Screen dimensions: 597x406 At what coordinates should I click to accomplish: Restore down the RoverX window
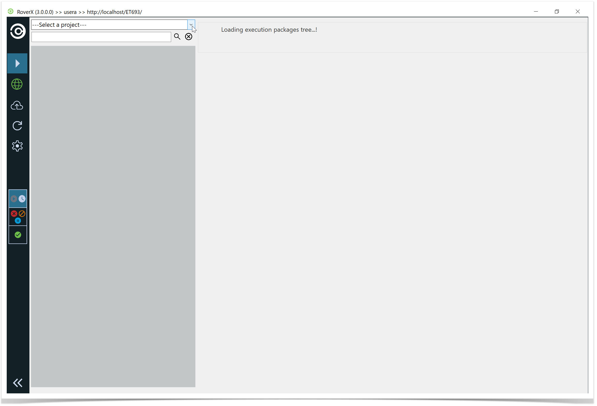coord(557,12)
